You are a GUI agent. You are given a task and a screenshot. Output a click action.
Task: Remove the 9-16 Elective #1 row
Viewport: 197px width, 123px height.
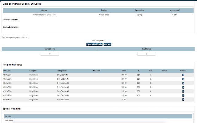(183, 83)
